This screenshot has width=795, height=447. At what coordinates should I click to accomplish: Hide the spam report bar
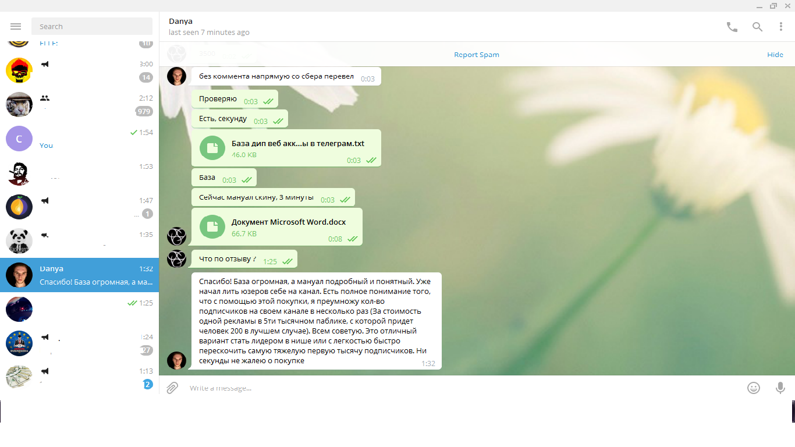point(775,55)
